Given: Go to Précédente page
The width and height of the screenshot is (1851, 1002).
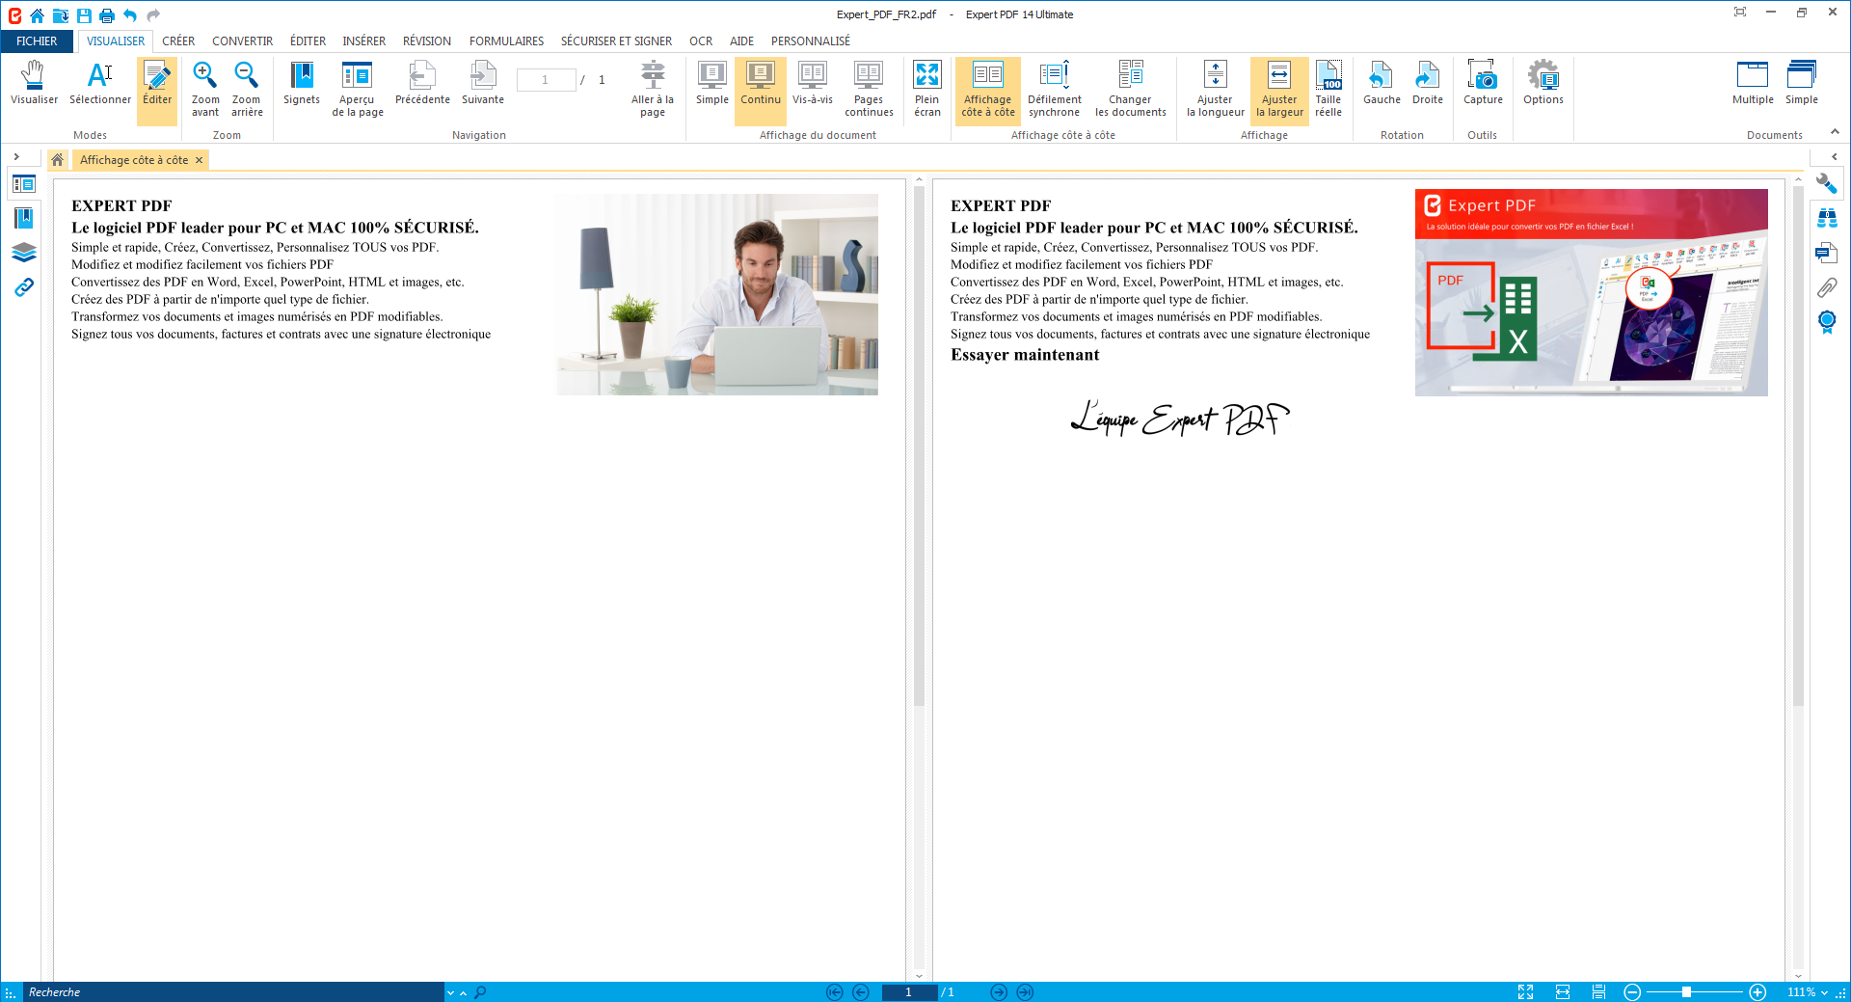Looking at the screenshot, I should (x=422, y=83).
